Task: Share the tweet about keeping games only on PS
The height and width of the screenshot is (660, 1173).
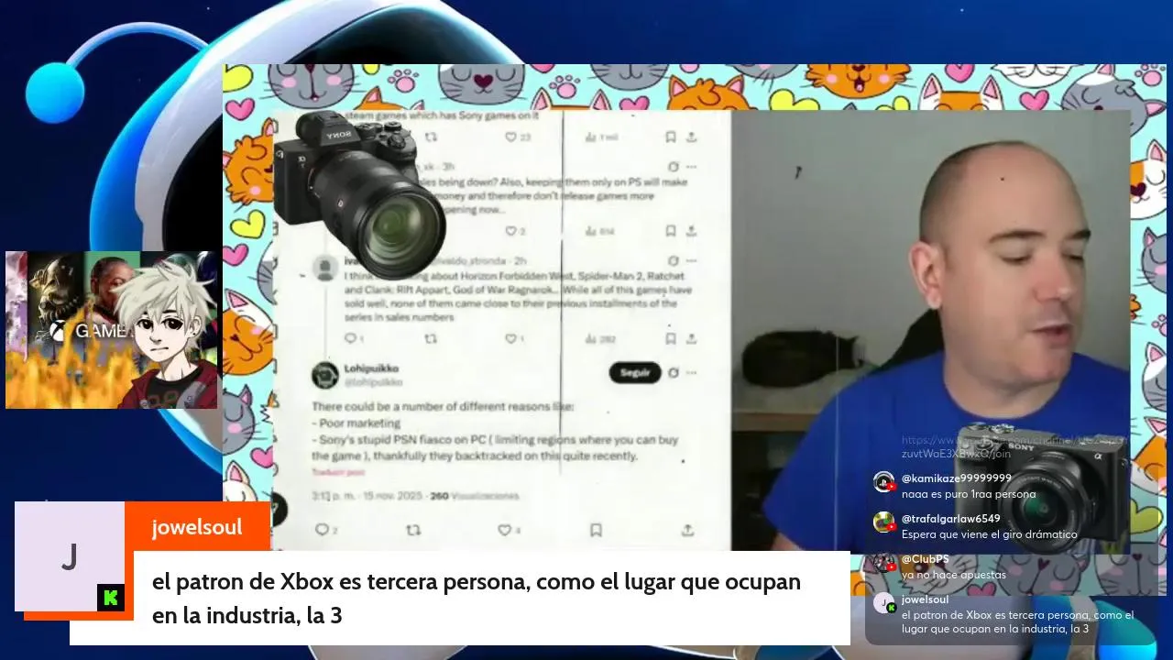Action: point(692,231)
